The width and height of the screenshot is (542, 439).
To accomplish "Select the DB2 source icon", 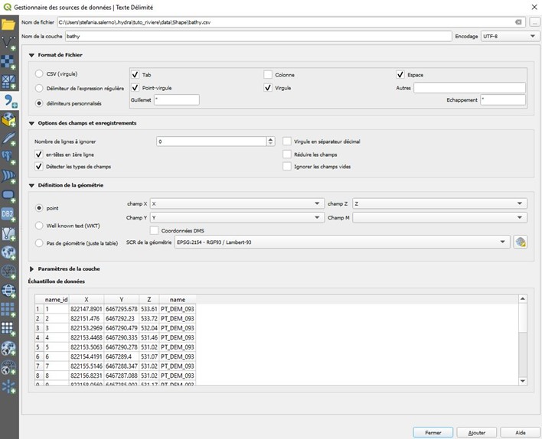I will coord(8,214).
